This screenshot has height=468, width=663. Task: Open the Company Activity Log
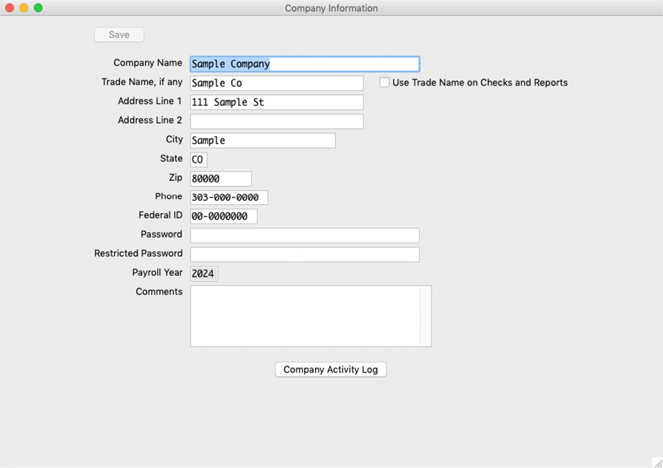tap(330, 369)
